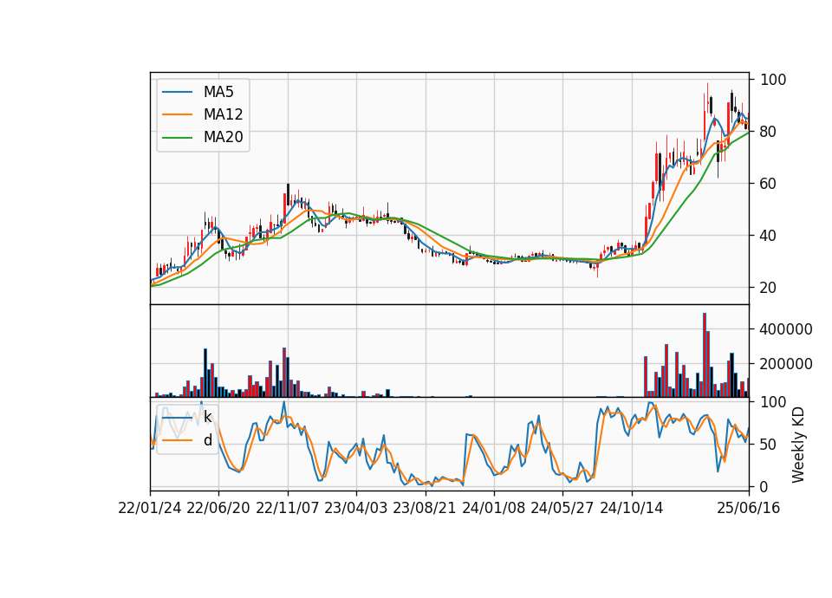This screenshot has width=832, height=598.
Task: Click the d legend label in KD panel
Action: tap(207, 440)
